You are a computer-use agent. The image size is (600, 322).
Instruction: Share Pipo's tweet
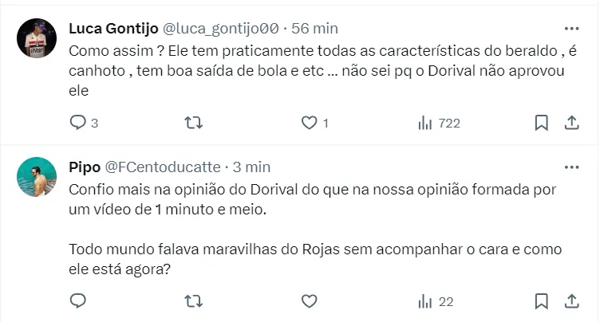571,301
